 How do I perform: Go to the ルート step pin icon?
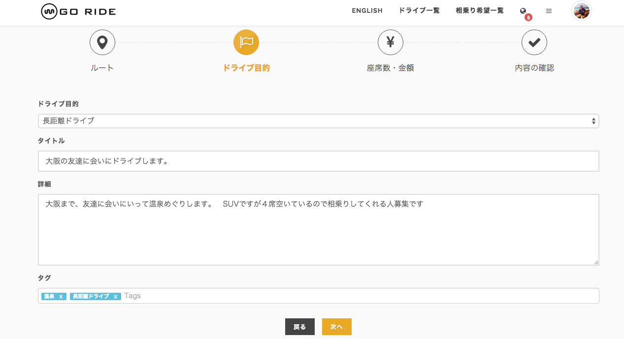tap(102, 42)
